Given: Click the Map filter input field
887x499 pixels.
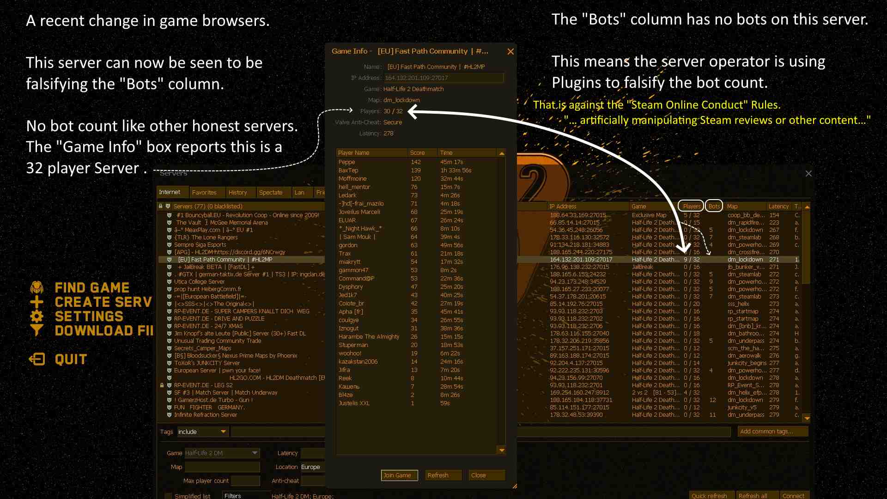Looking at the screenshot, I should click(222, 467).
